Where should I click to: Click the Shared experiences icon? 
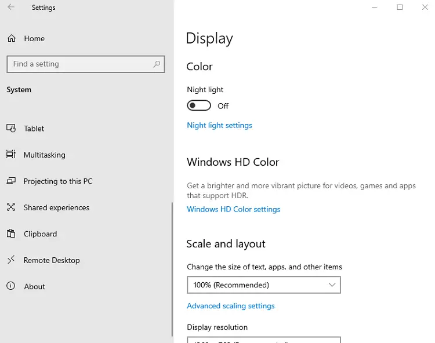click(x=11, y=207)
